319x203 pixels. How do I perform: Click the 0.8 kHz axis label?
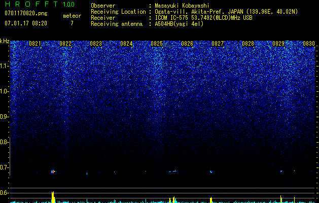click(5, 142)
